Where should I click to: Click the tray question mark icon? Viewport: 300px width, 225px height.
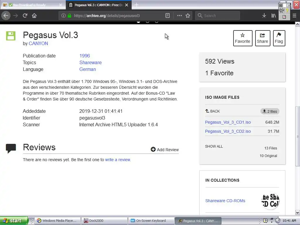265,221
